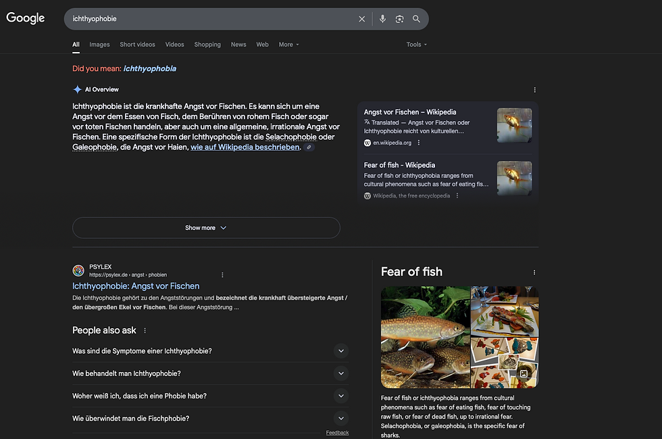The image size is (662, 439).
Task: Click the Show more button in AI Overview
Action: click(206, 228)
